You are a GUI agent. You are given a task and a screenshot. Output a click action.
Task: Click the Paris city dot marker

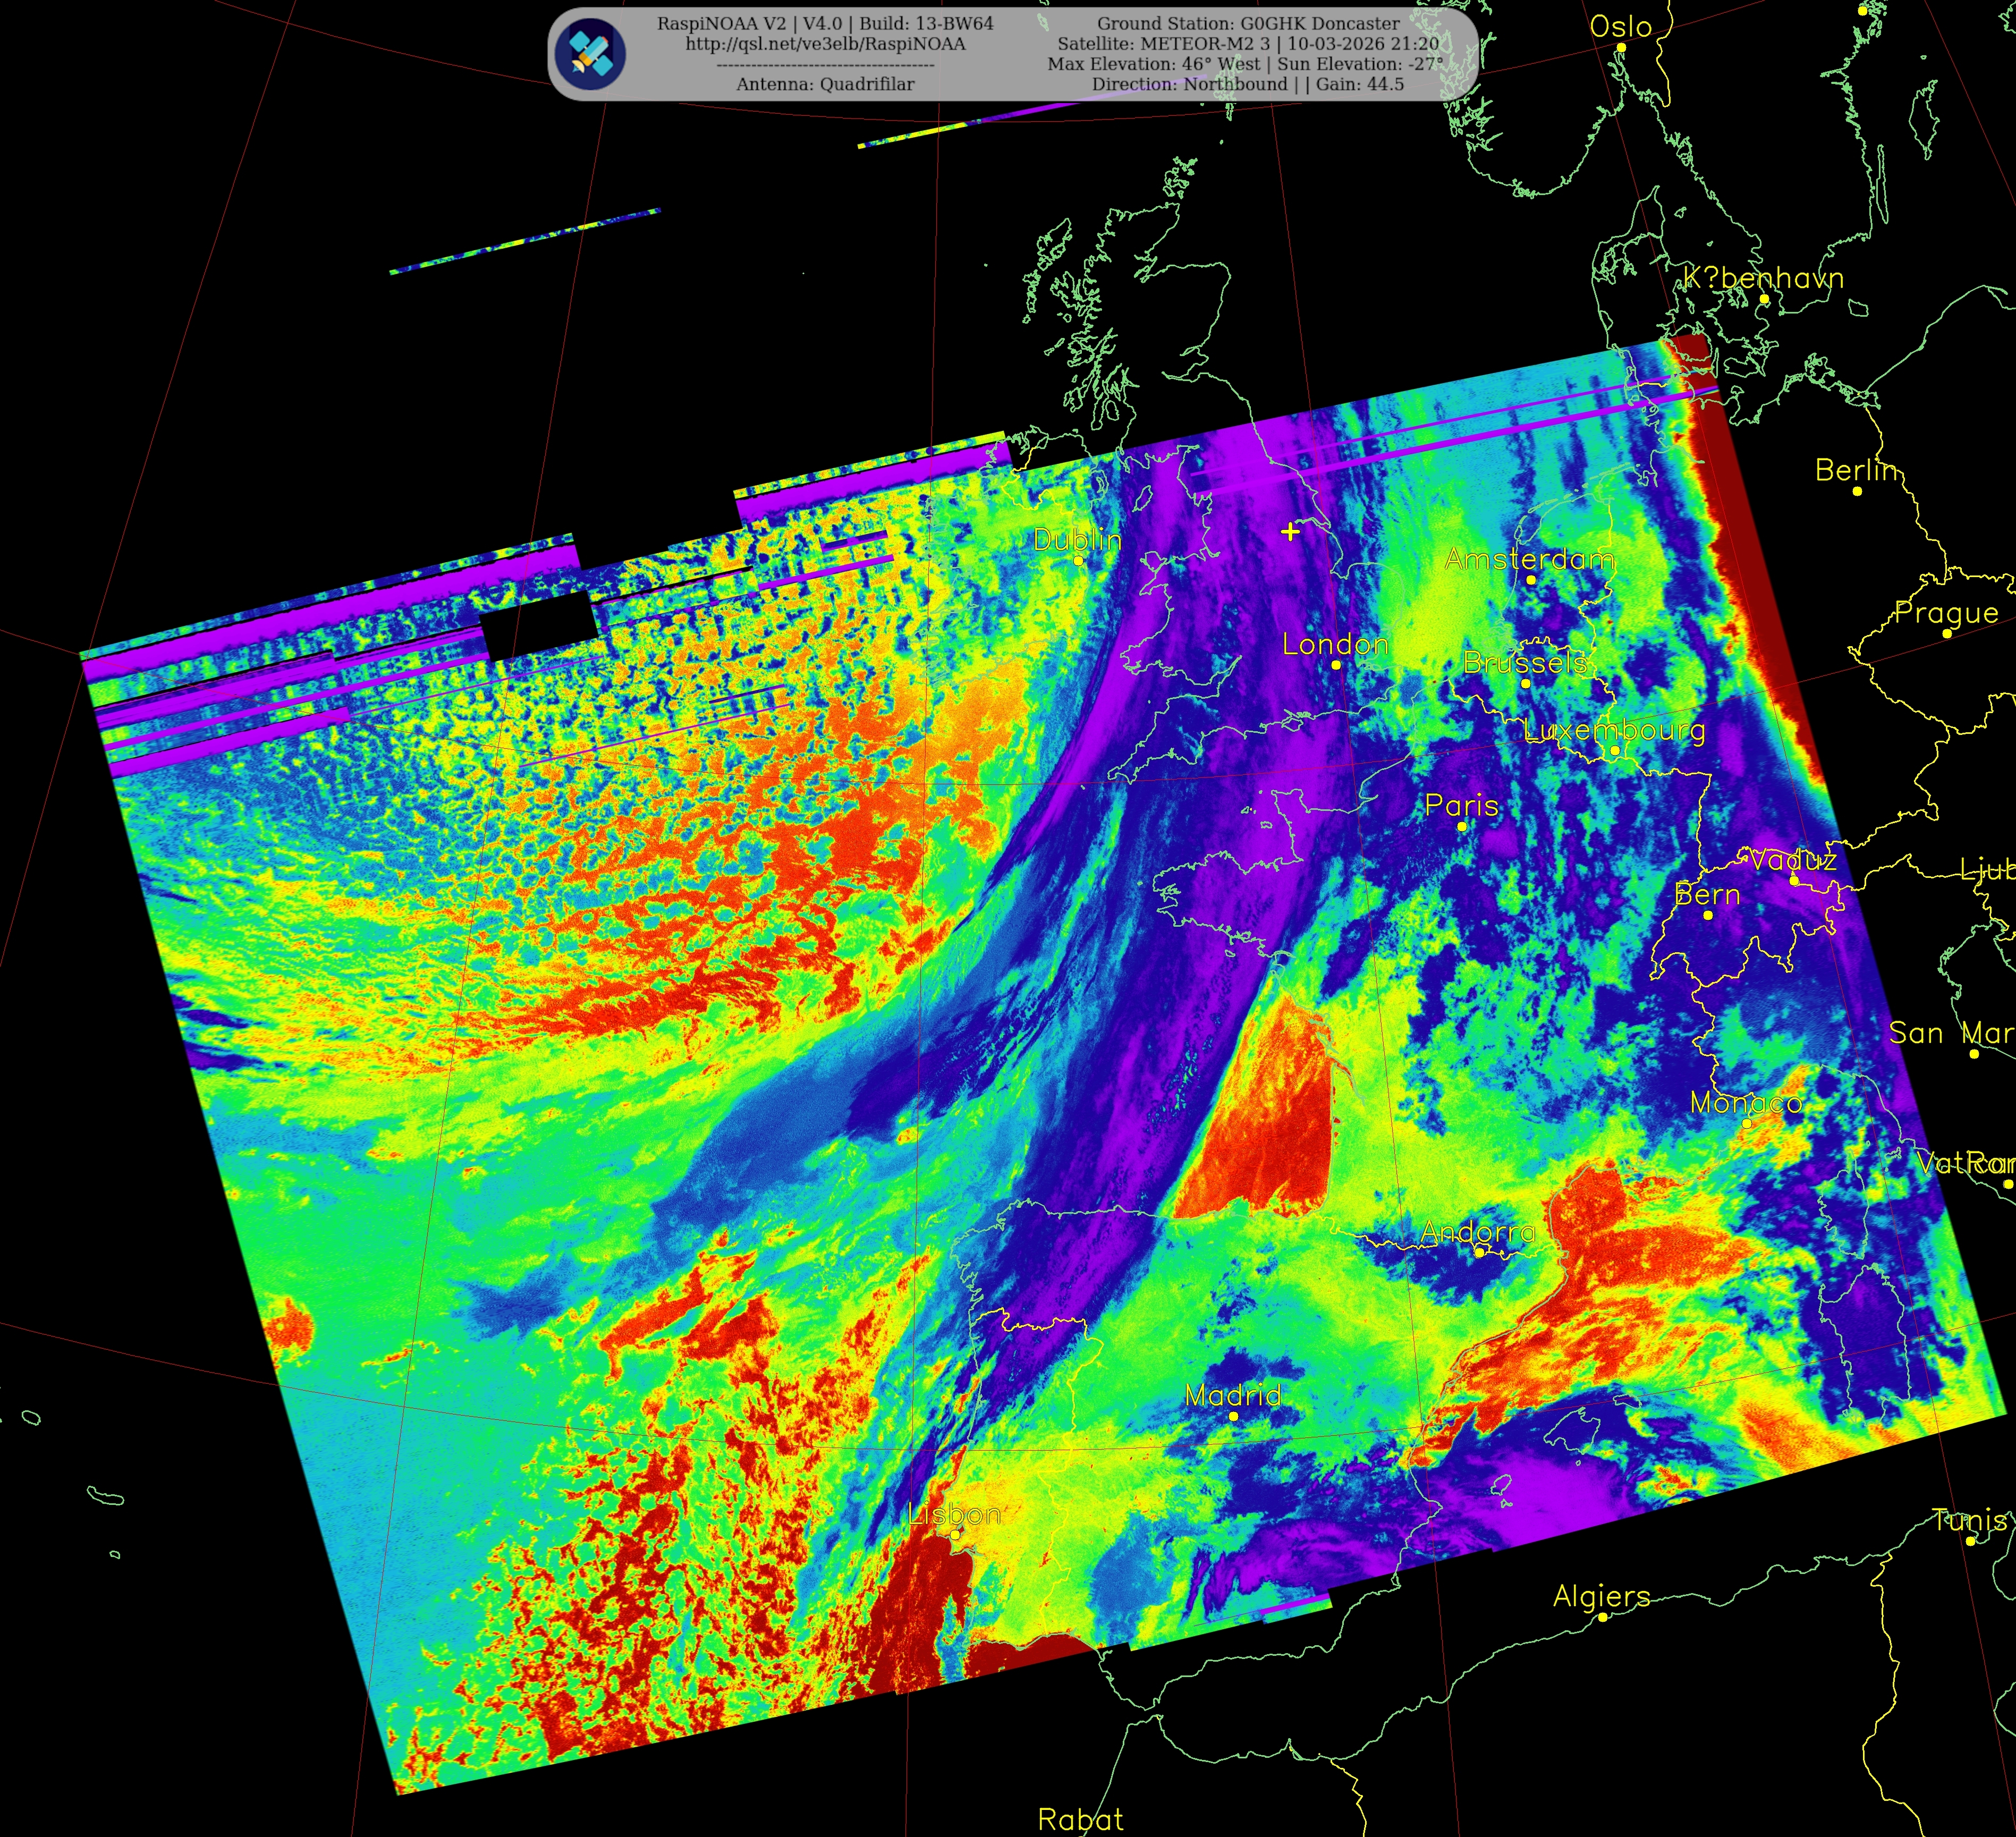click(x=1462, y=826)
